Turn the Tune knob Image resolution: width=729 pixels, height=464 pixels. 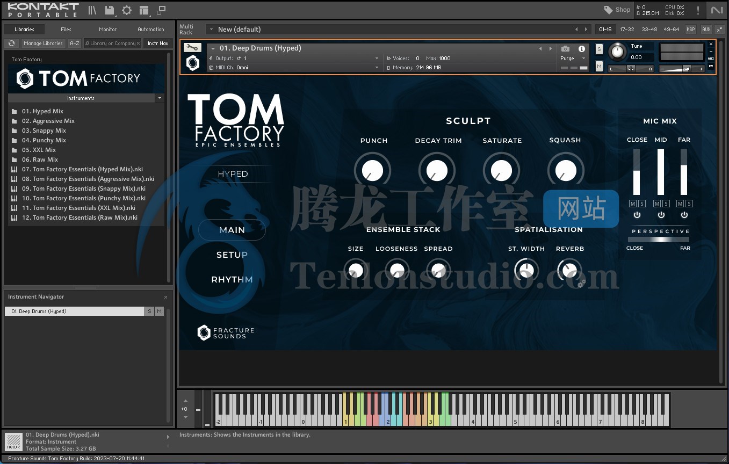pos(618,52)
